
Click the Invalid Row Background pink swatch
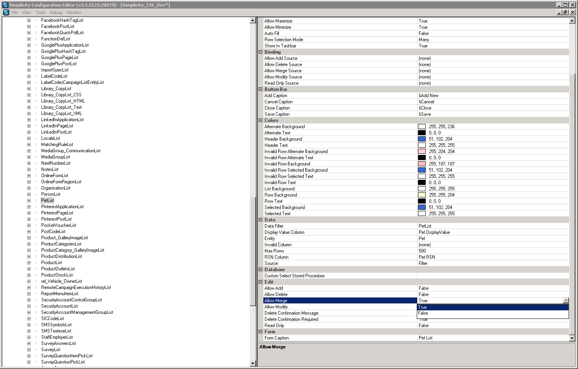[421, 164]
